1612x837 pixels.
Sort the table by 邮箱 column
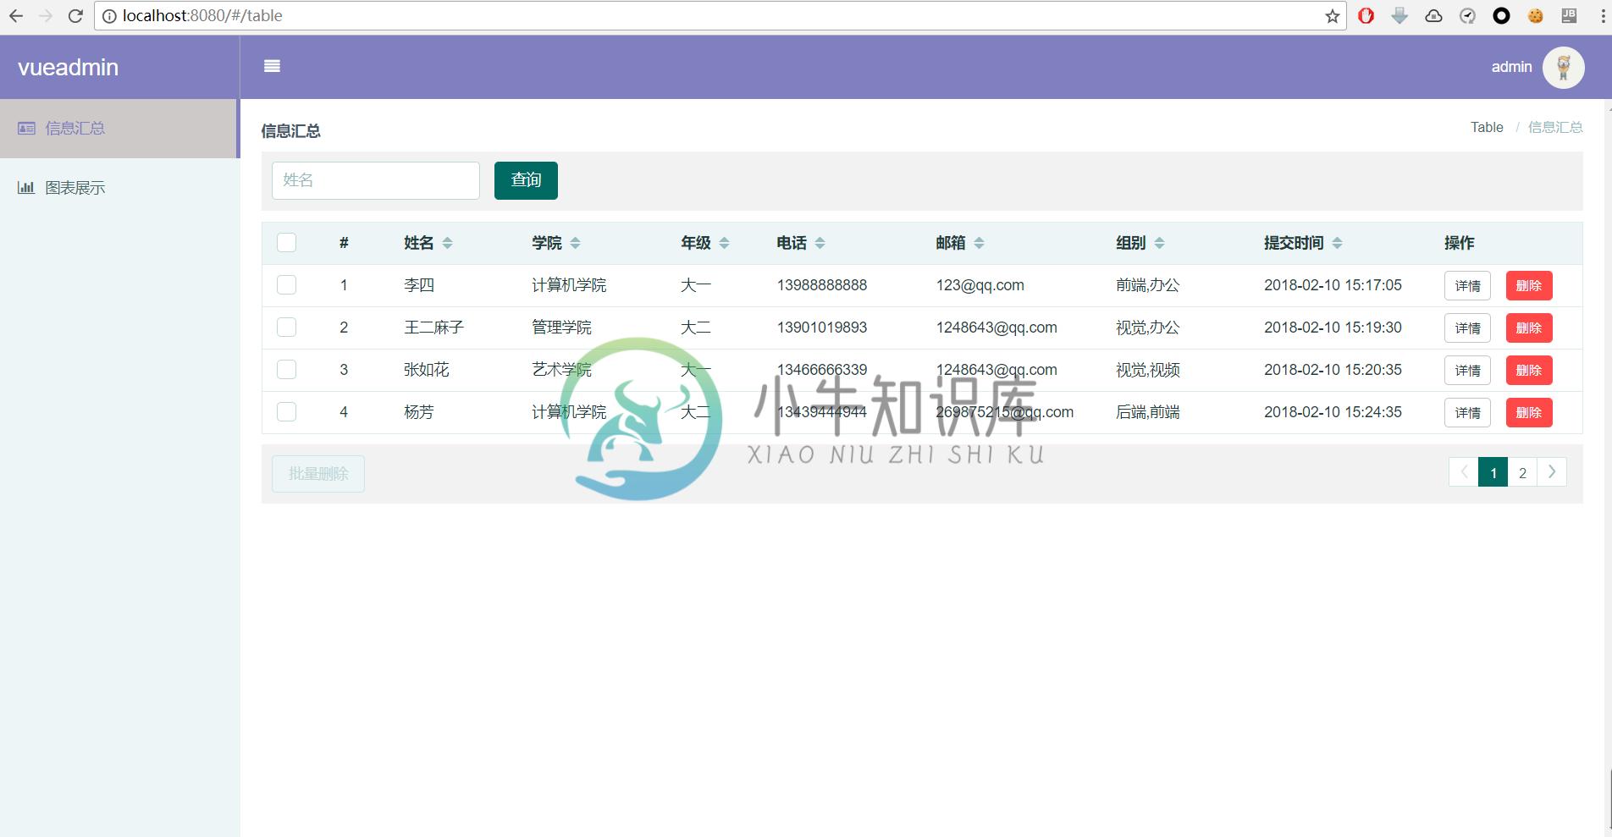[x=979, y=243]
